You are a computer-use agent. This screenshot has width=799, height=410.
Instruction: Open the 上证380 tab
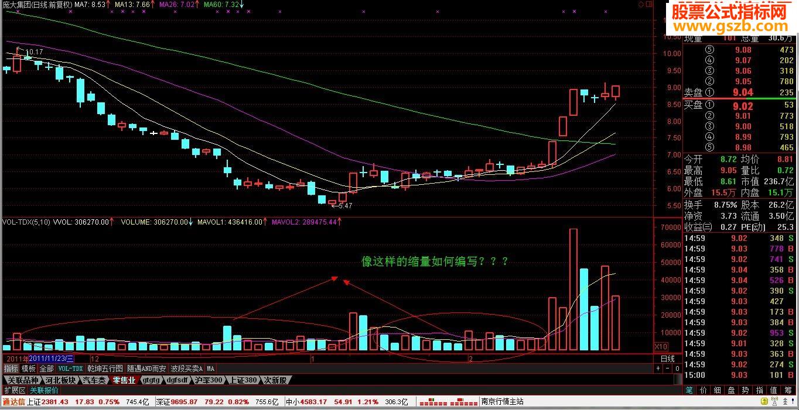(243, 380)
